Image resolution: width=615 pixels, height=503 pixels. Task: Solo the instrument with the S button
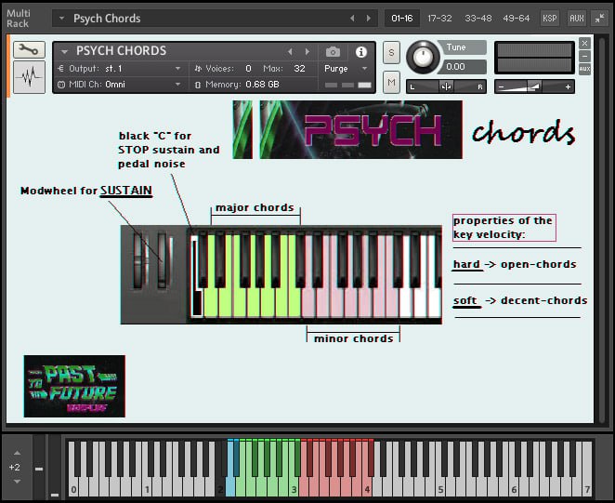click(x=391, y=52)
